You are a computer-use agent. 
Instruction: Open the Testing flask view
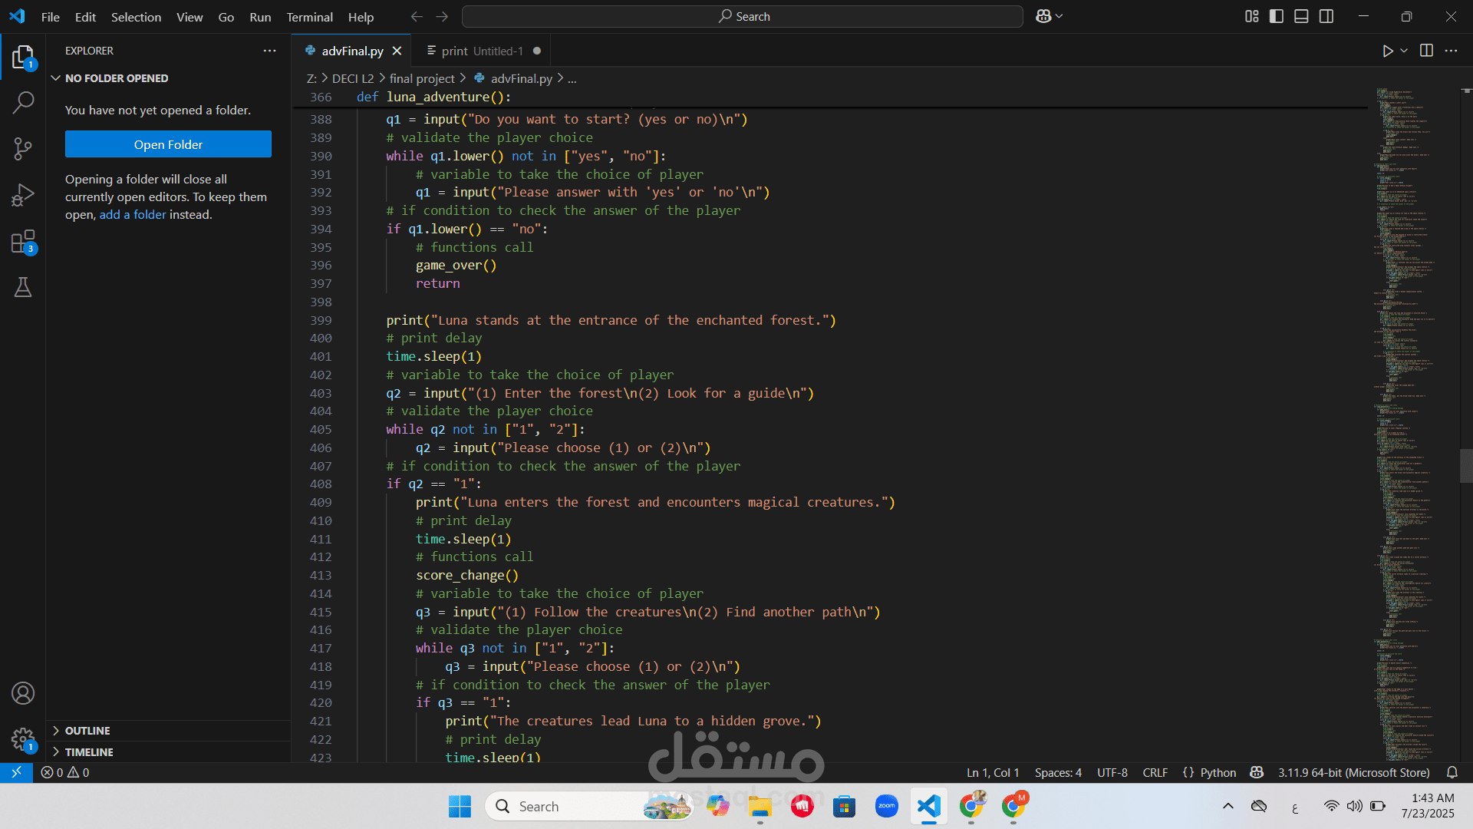(23, 287)
